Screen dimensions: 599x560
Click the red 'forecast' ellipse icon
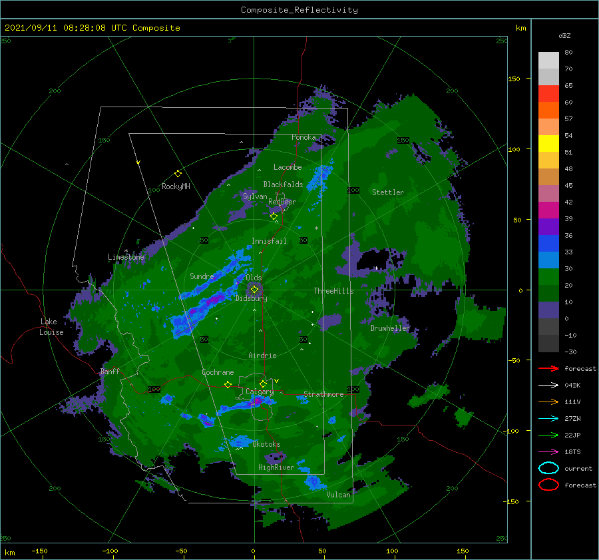coord(548,485)
